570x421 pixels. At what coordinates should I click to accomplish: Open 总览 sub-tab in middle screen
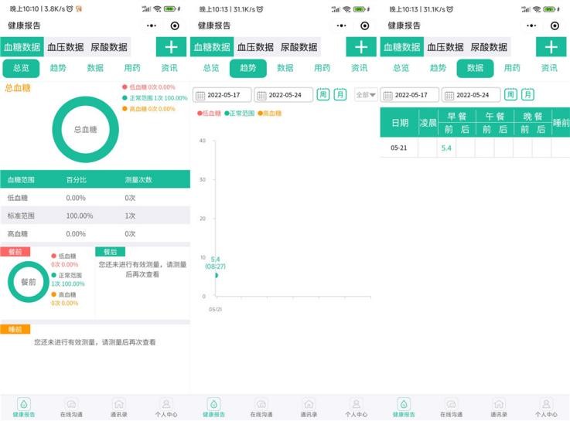(211, 68)
